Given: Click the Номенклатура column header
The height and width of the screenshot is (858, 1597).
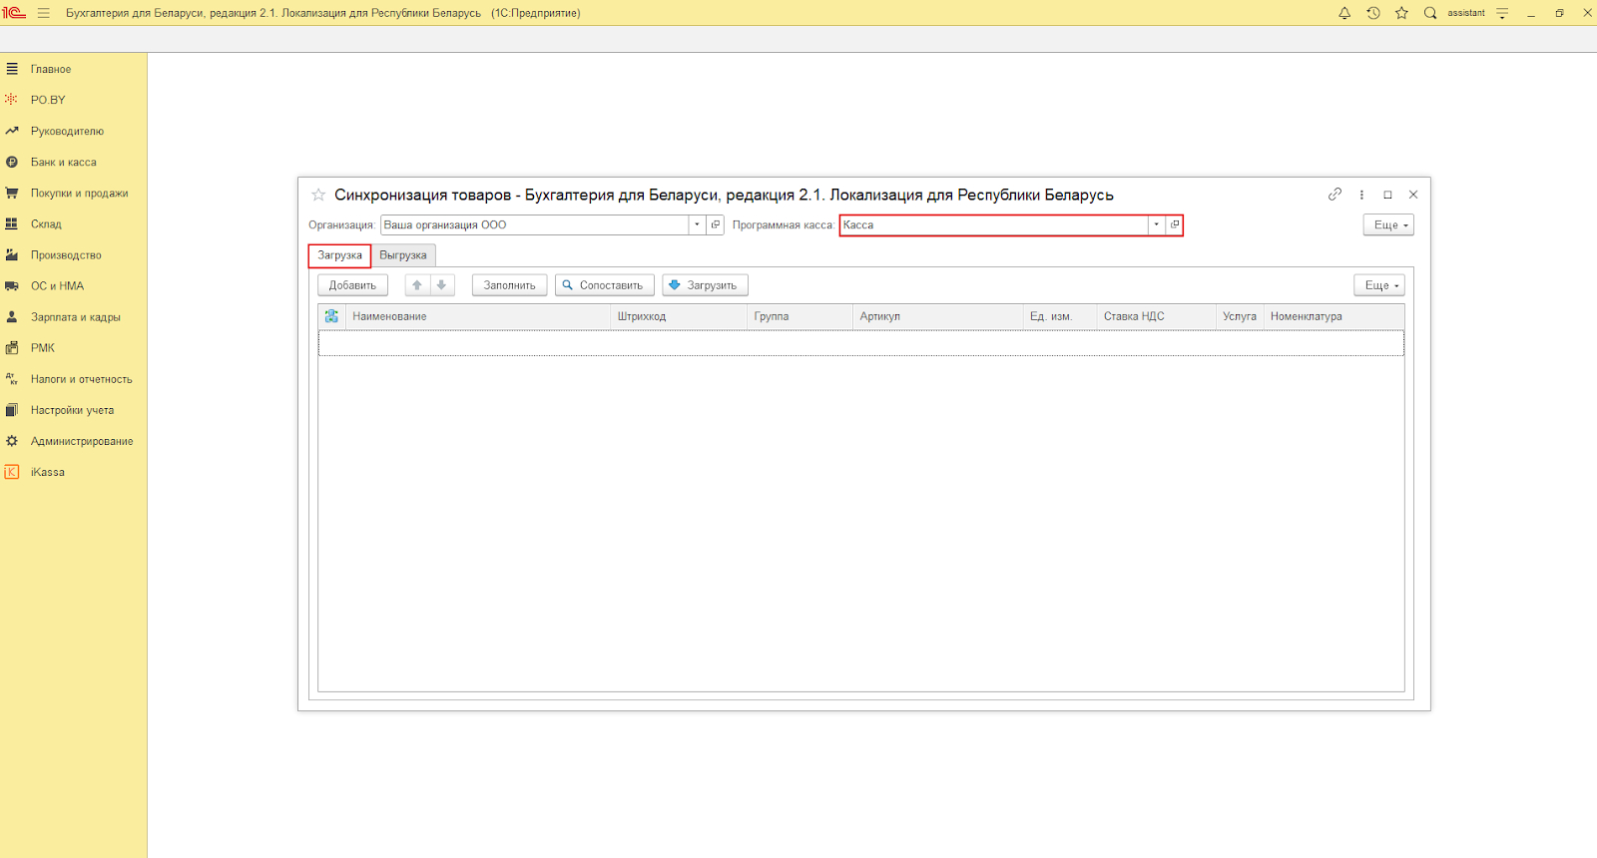Looking at the screenshot, I should [x=1334, y=316].
